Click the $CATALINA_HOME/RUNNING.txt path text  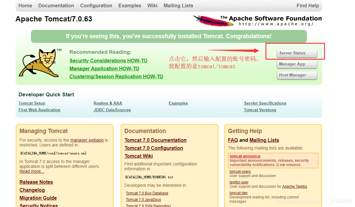pyautogui.click(x=149, y=177)
